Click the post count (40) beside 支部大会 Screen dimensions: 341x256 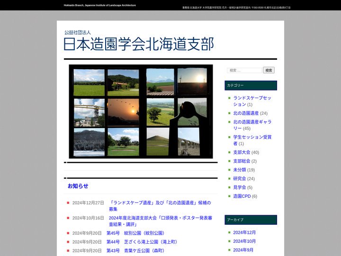click(x=255, y=152)
